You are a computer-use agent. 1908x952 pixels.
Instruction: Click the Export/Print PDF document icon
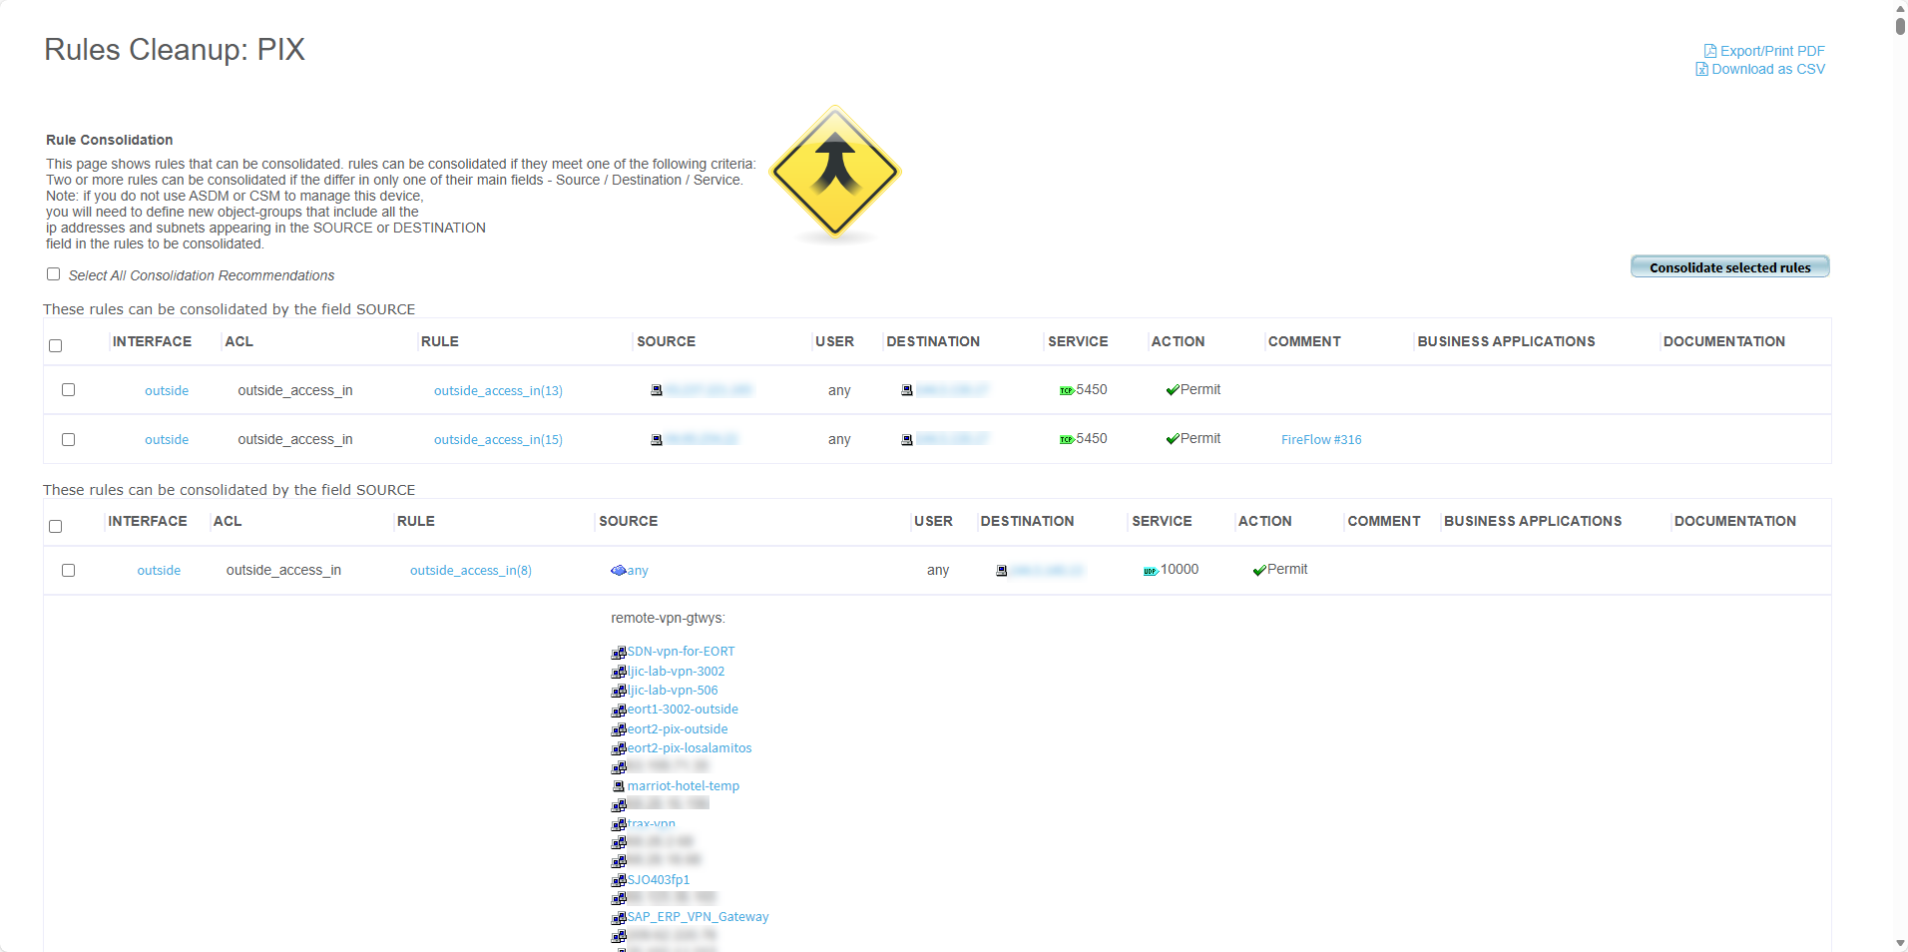click(1710, 51)
